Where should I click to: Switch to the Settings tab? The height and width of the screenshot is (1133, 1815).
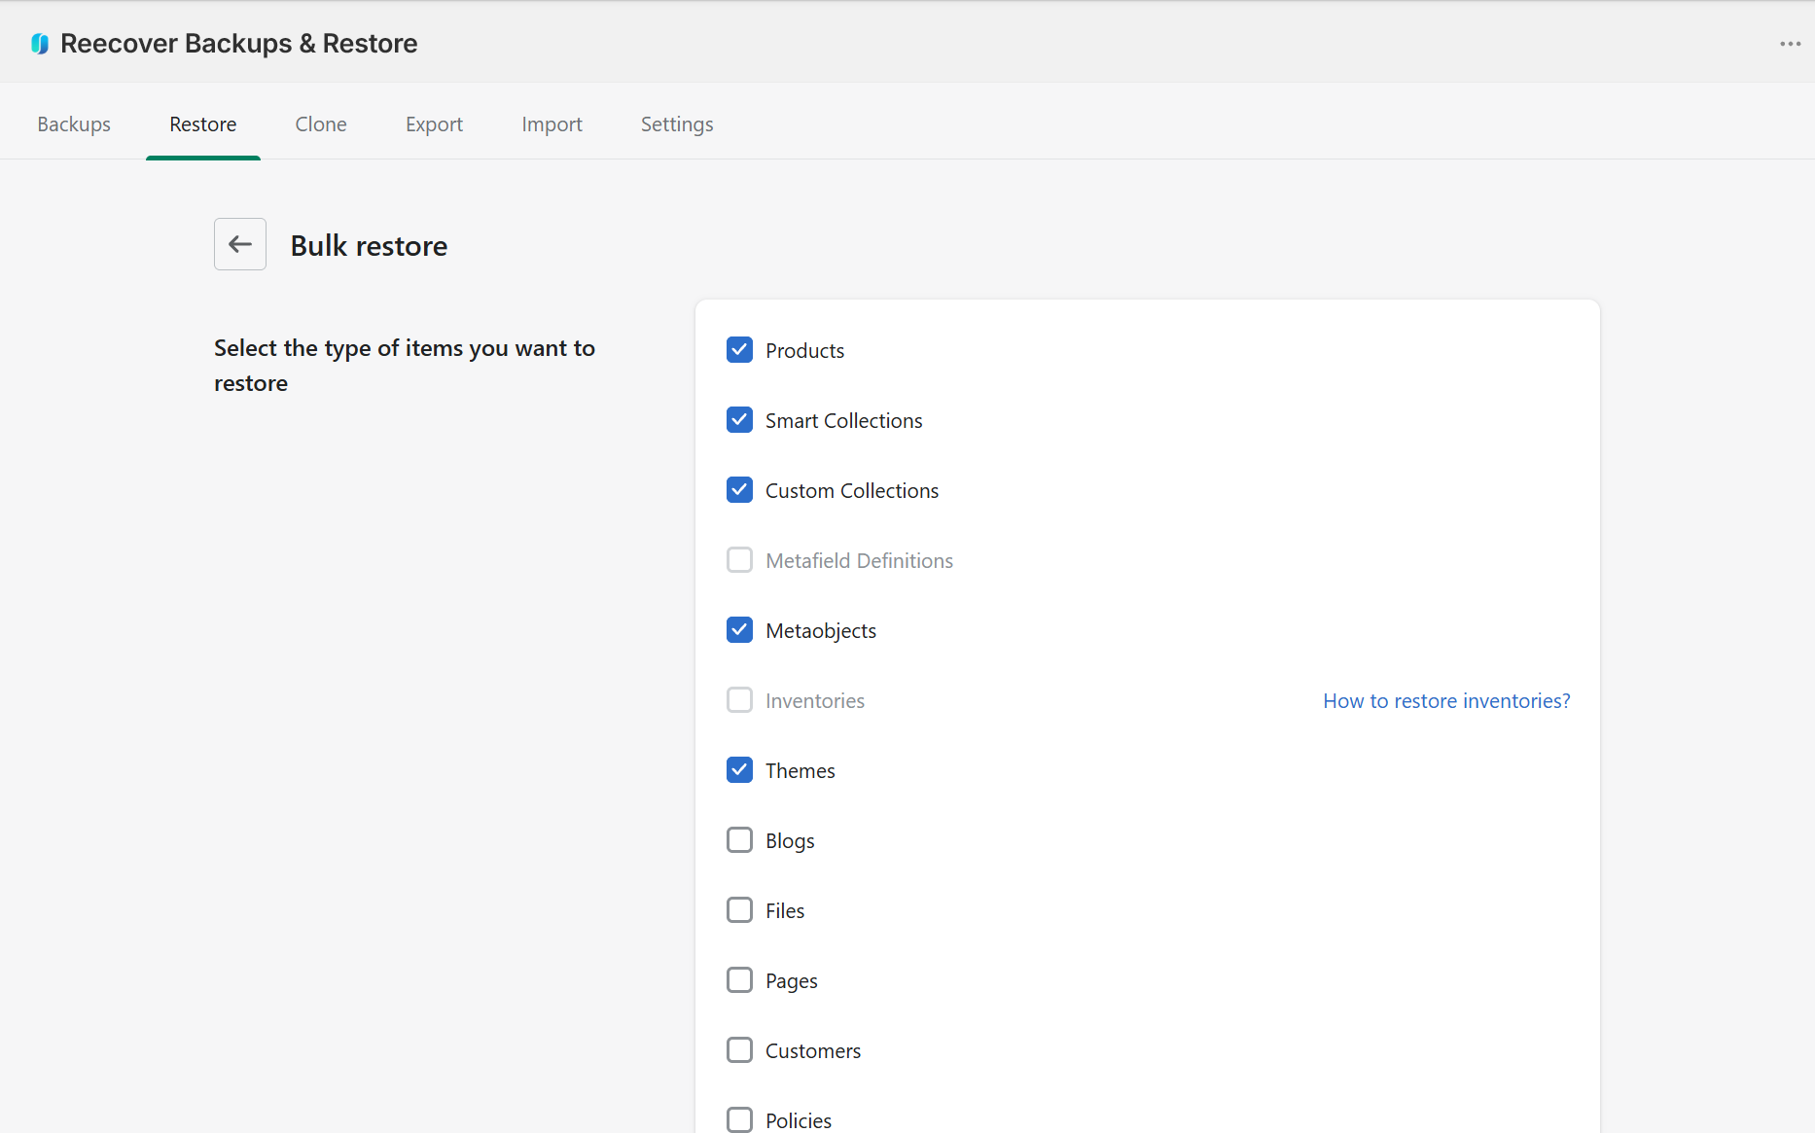pyautogui.click(x=677, y=124)
